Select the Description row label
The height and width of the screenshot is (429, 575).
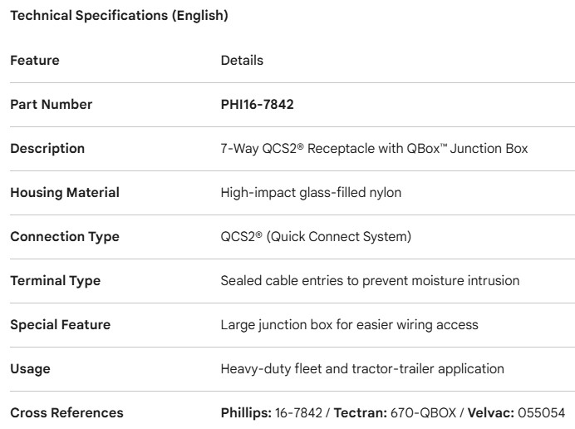[x=47, y=149]
